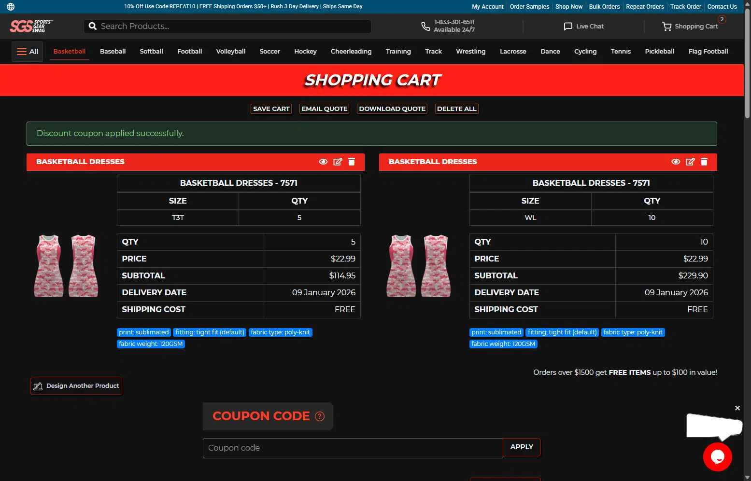Screen dimensions: 751x481
Task: Click the DOWNLOAD QUOTE button
Action: 392,109
